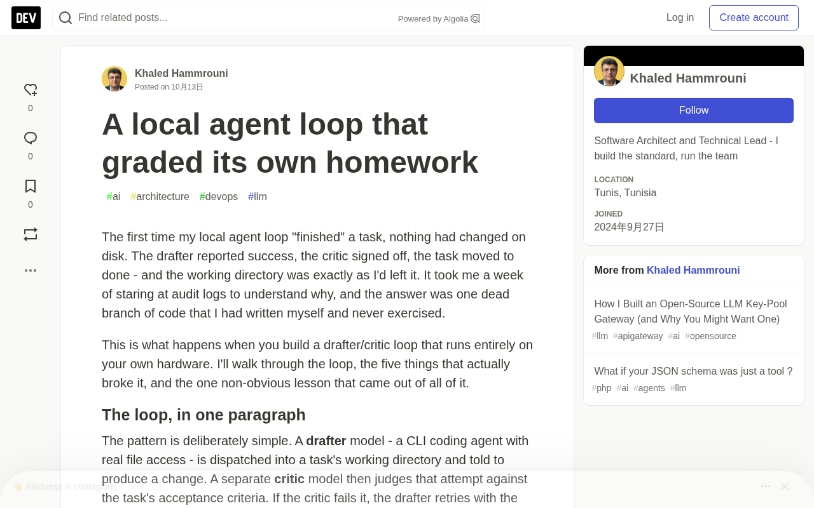Bookmark the post with the save icon
Viewport: 814px width, 508px height.
(31, 186)
